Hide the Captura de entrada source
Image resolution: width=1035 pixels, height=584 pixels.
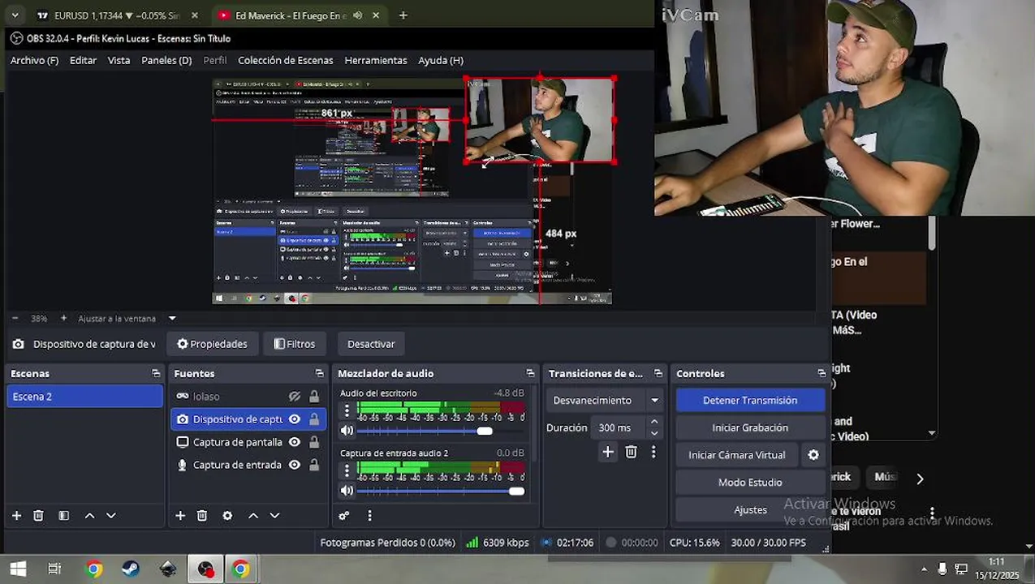pos(295,465)
